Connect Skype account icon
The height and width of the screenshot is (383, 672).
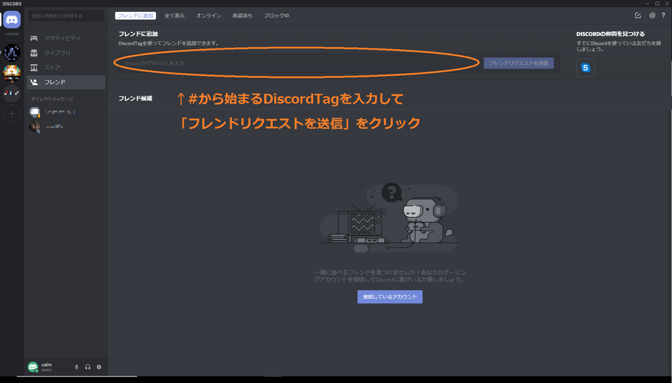pos(585,67)
